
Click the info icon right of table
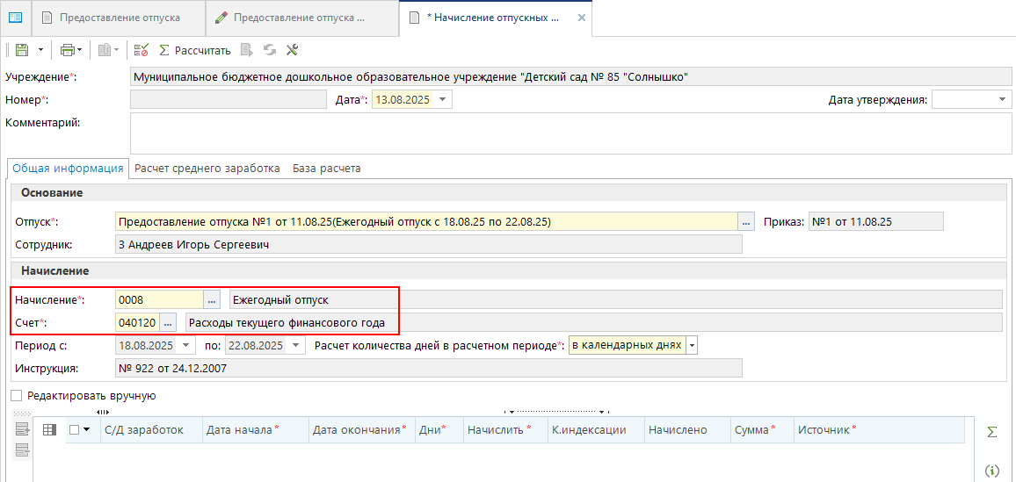pyautogui.click(x=992, y=471)
